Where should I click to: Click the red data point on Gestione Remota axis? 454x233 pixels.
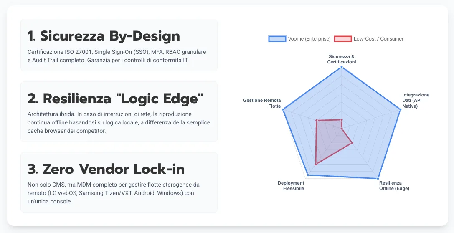[317, 121]
